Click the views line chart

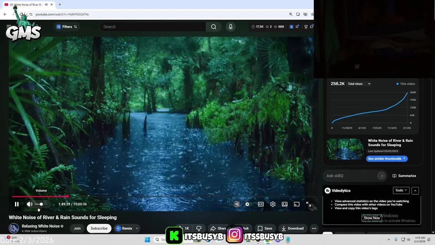370,108
